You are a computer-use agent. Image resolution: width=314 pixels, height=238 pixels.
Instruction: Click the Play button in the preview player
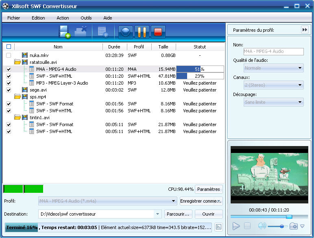(236, 226)
